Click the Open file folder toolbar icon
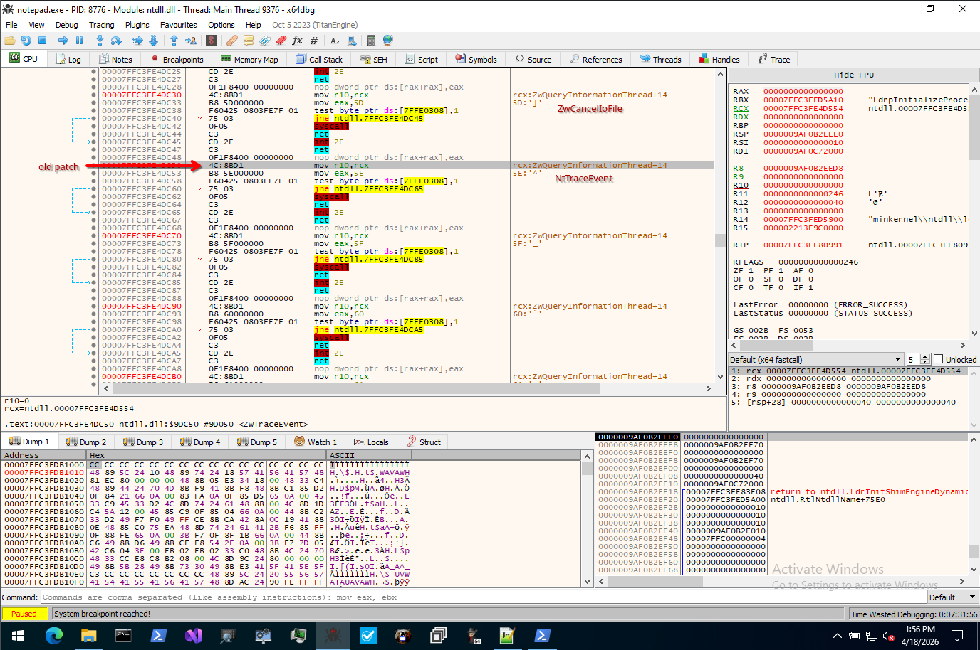Viewport: 980px width, 650px height. (10, 41)
